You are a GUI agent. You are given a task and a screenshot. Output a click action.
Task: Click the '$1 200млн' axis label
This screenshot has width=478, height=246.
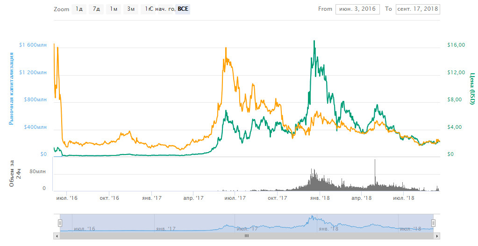(33, 72)
